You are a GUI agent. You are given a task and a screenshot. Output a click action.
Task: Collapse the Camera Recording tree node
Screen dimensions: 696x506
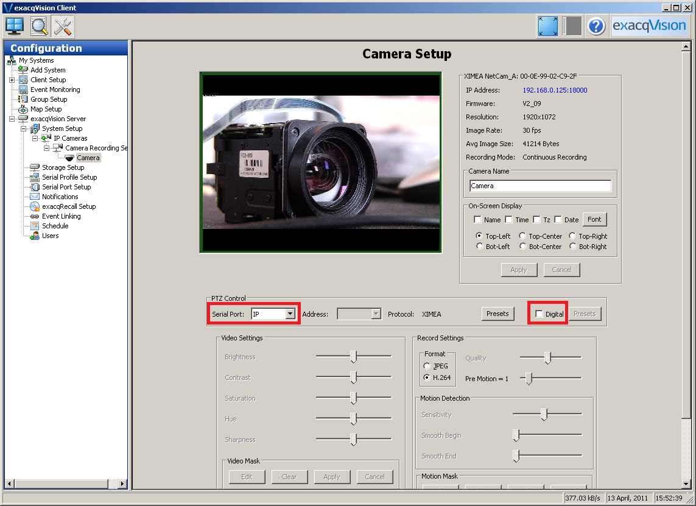pos(46,148)
